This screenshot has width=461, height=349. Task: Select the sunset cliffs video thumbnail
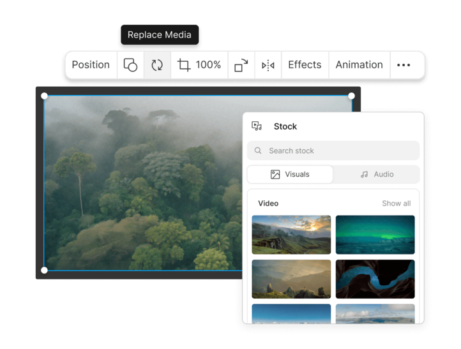click(x=291, y=235)
